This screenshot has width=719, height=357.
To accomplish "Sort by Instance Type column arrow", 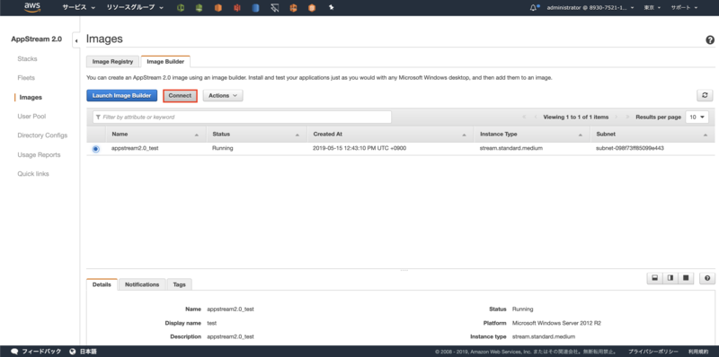I will point(581,135).
